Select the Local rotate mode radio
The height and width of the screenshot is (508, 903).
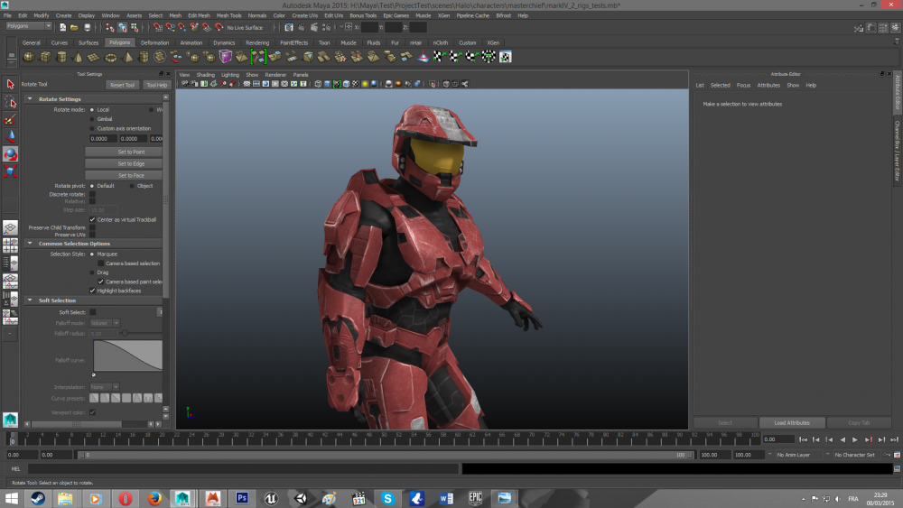[92, 109]
